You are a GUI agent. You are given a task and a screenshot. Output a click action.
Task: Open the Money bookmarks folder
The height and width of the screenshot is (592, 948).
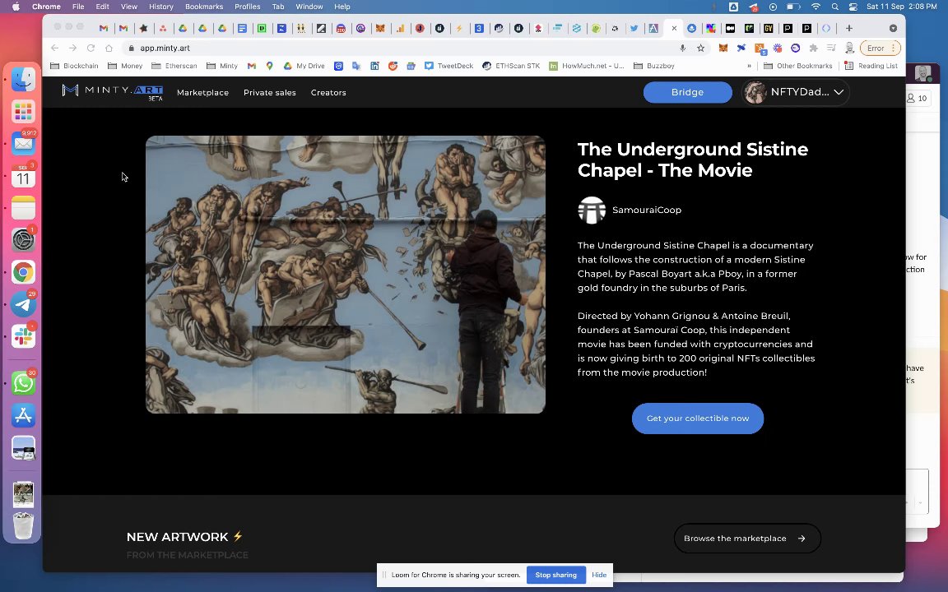pyautogui.click(x=125, y=66)
